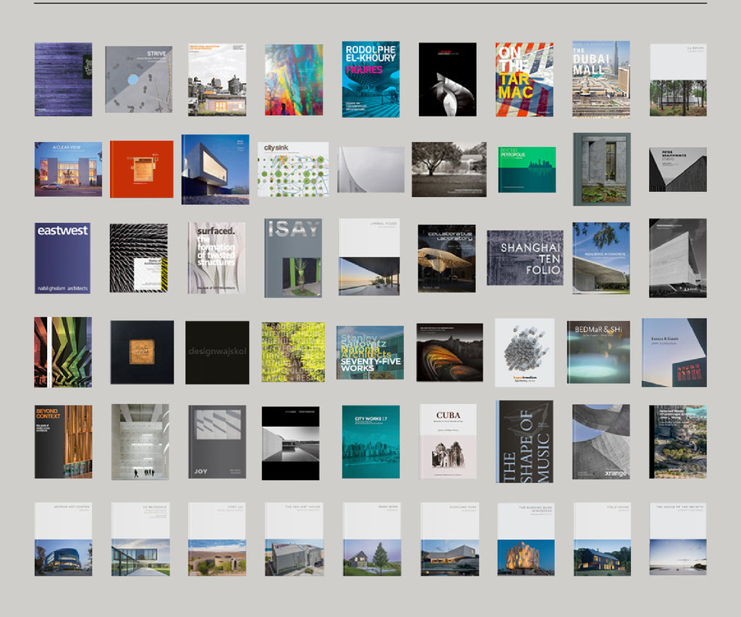Open the 'Strive' book cover
The image size is (741, 617).
click(138, 78)
